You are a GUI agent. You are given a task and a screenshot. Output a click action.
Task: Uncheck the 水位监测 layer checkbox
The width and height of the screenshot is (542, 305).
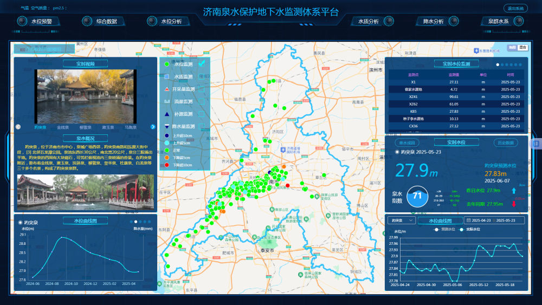point(202,64)
